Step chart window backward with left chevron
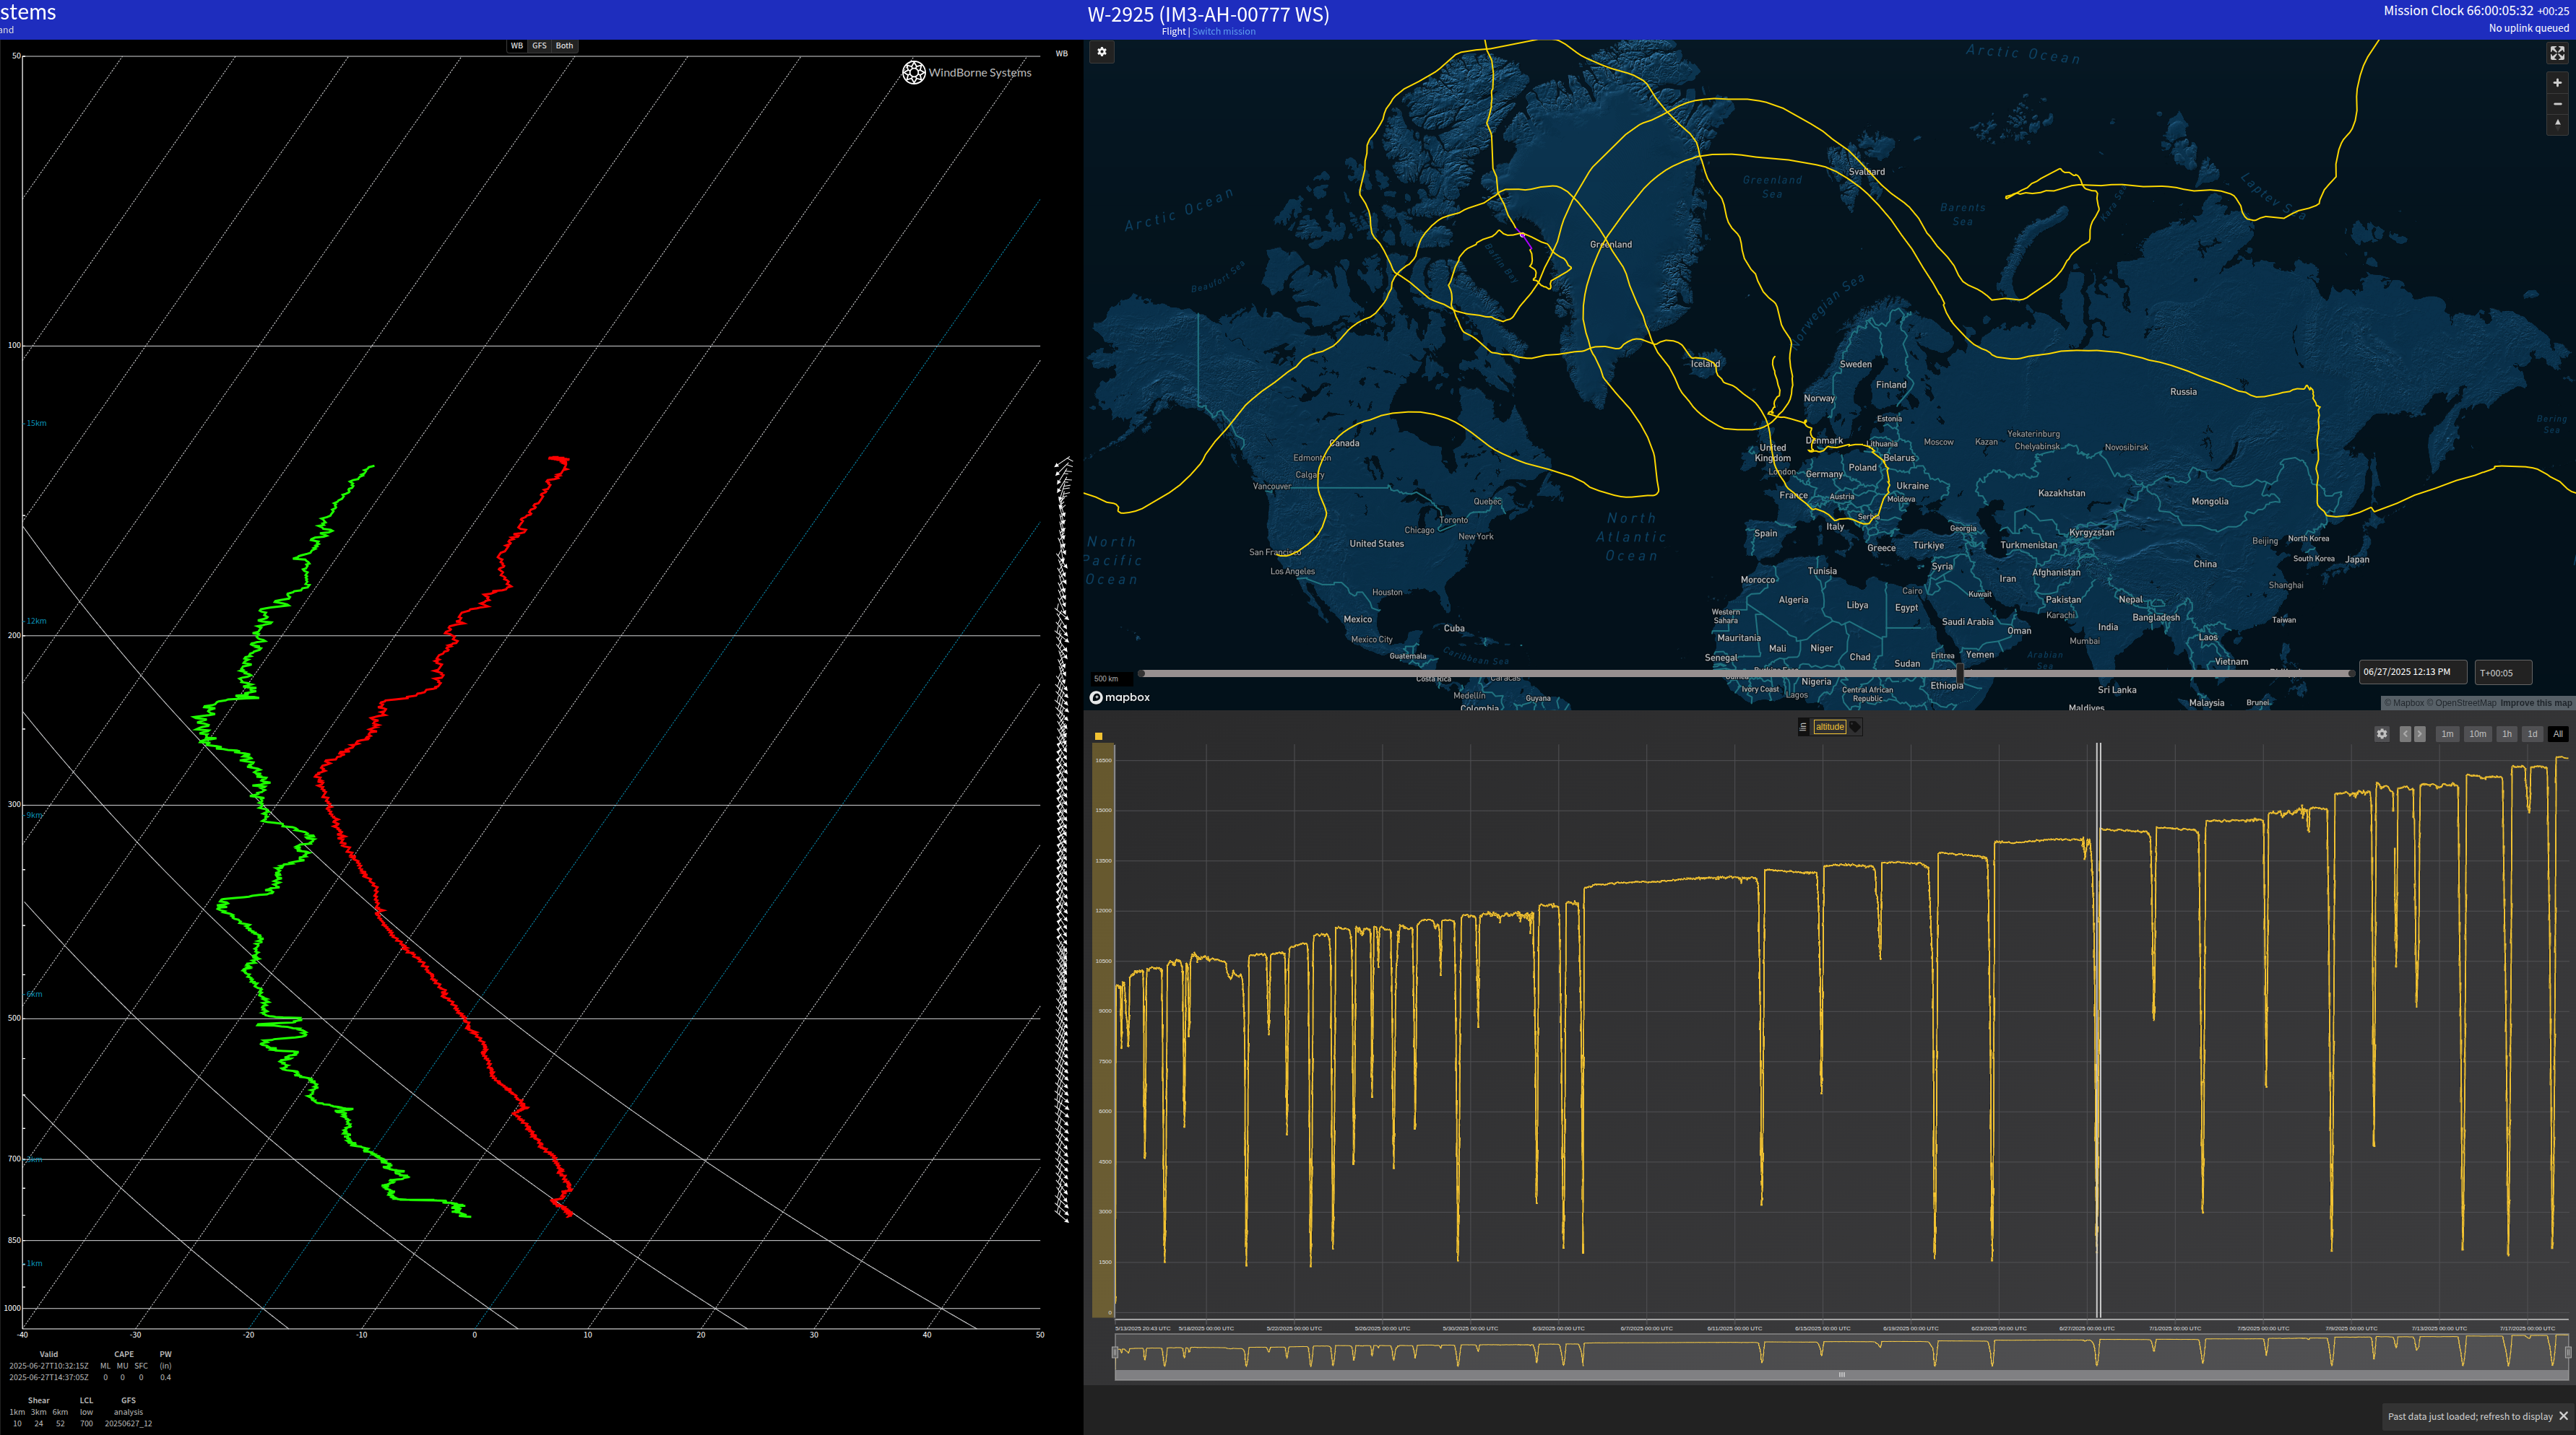This screenshot has height=1435, width=2576. click(2405, 733)
